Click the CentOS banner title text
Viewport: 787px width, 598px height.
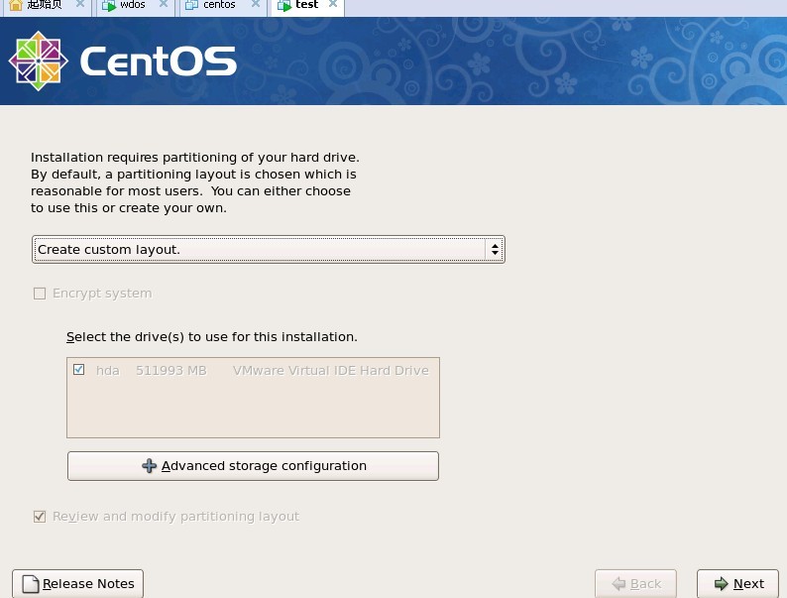click(x=159, y=61)
